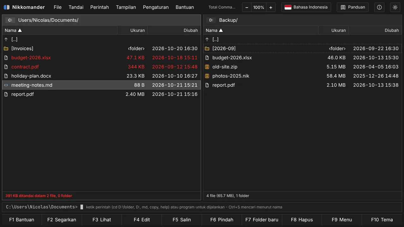Click the archive icon beside photos-2025.nik
Image resolution: width=404 pixels, height=227 pixels.
(x=207, y=76)
